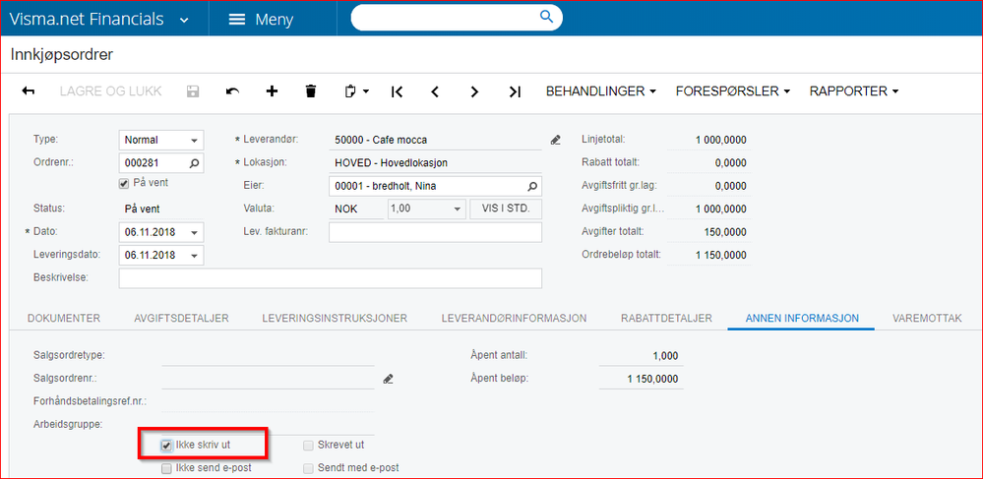Uncheck the På vent checkbox
This screenshot has height=479, width=983.
124,183
